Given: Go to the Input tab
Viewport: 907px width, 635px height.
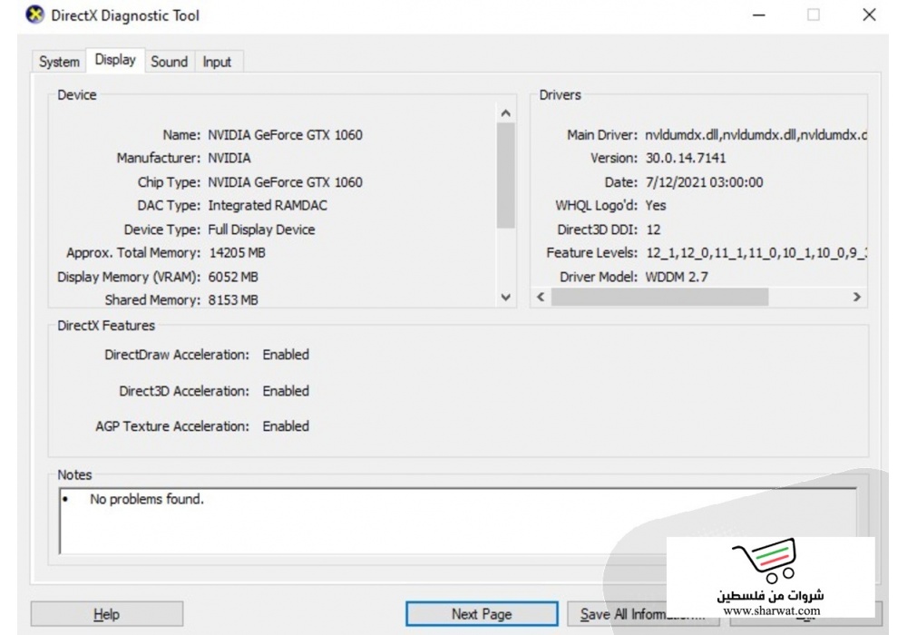Looking at the screenshot, I should tap(217, 62).
